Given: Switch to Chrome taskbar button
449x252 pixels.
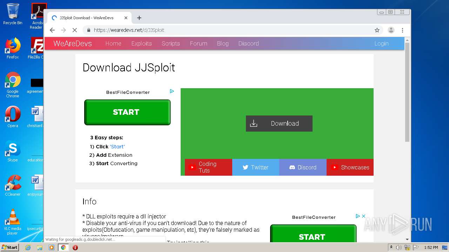Looking at the screenshot, I should (63, 247).
